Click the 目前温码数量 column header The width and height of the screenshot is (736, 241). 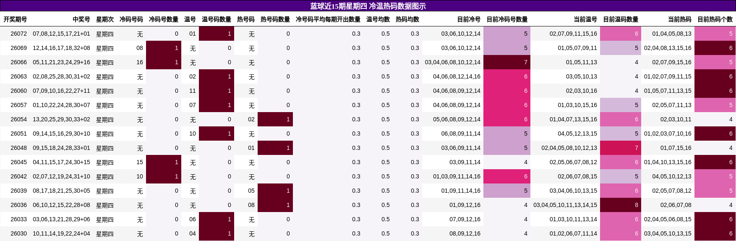point(621,19)
